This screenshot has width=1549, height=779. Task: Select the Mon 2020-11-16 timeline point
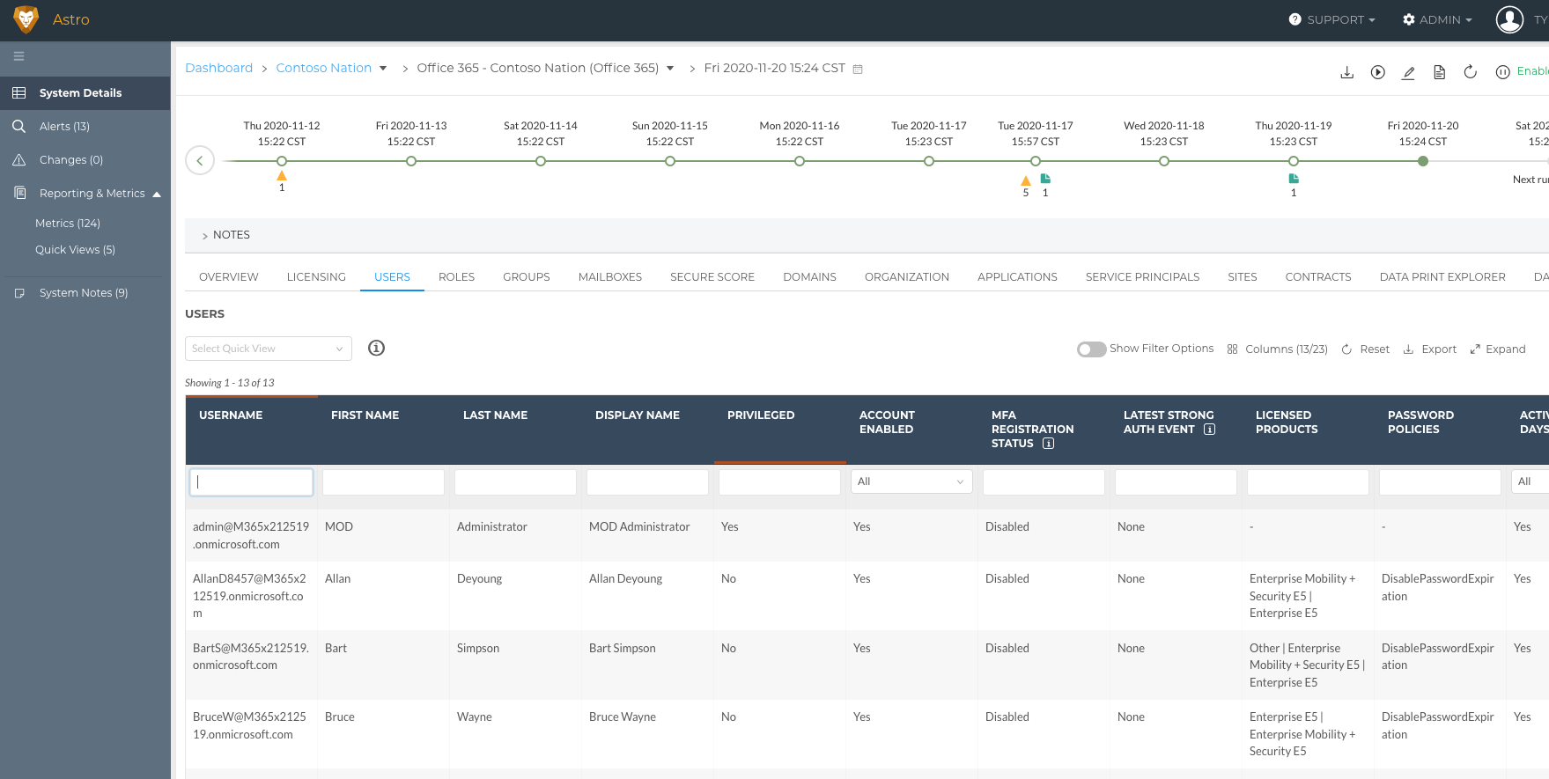[x=800, y=161]
